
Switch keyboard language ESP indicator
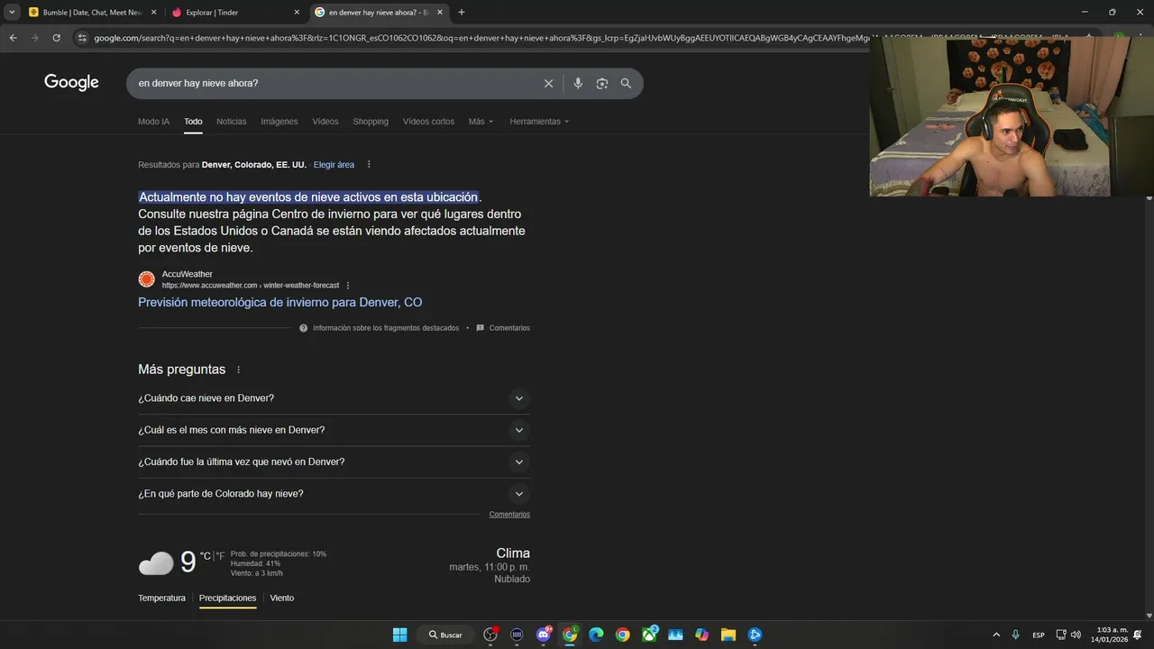pyautogui.click(x=1039, y=635)
